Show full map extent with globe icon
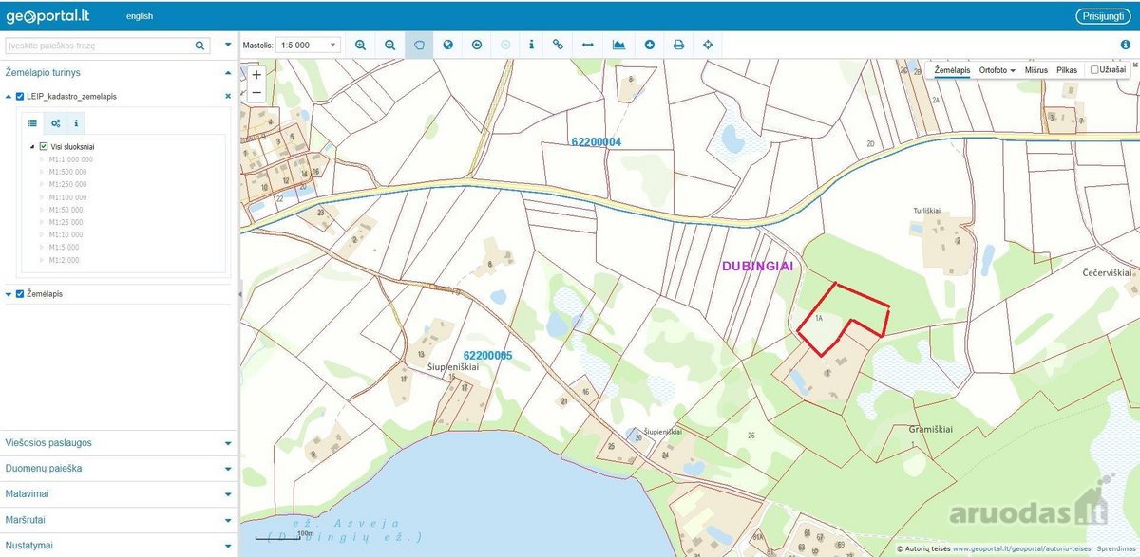The height and width of the screenshot is (557, 1140). coord(447,45)
